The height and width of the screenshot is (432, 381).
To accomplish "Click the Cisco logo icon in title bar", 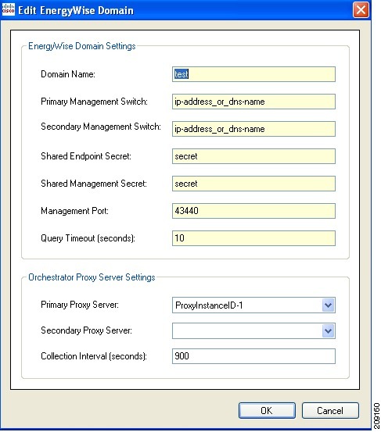I will point(9,9).
